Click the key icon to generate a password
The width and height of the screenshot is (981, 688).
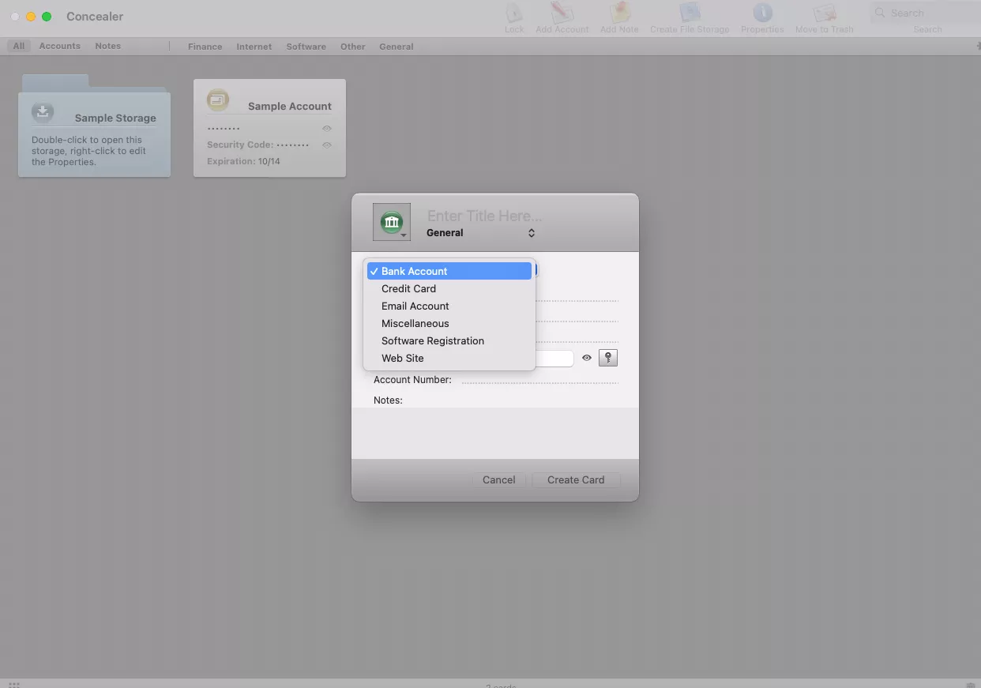tap(607, 358)
